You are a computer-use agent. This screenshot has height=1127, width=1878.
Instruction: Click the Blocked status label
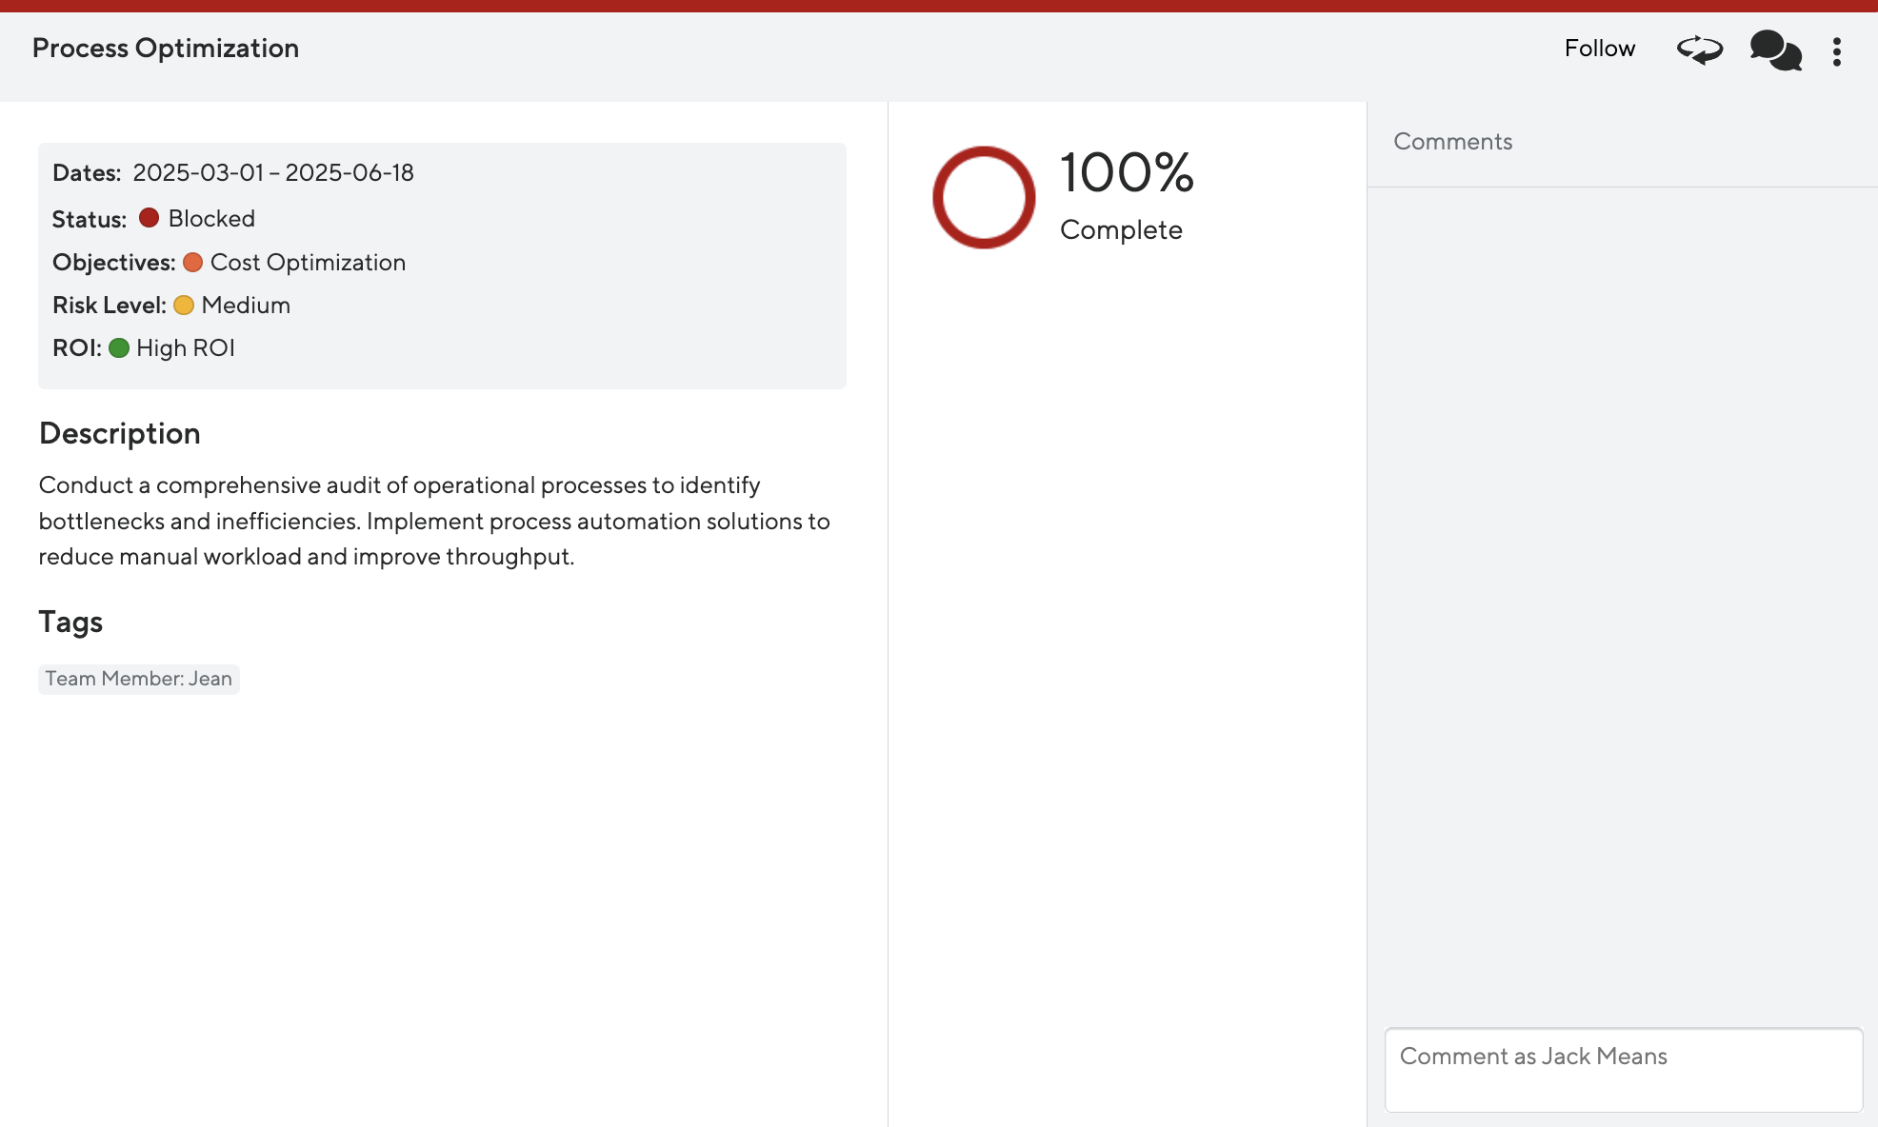coord(211,219)
